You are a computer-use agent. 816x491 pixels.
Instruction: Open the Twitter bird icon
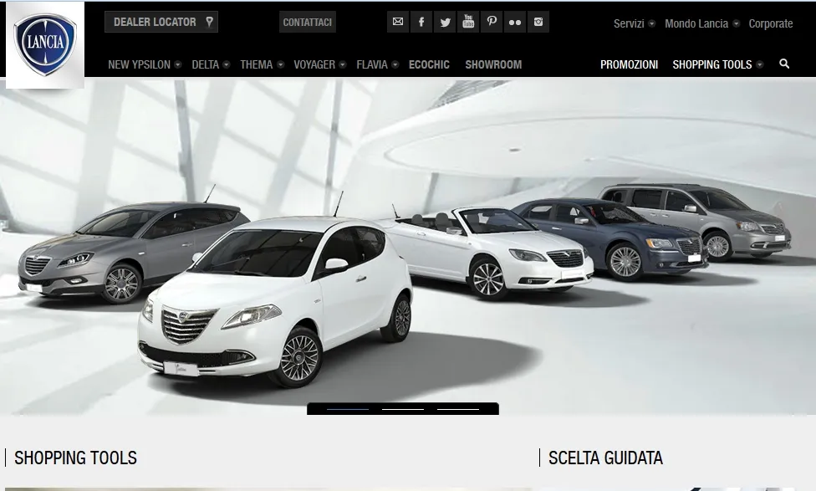[445, 23]
